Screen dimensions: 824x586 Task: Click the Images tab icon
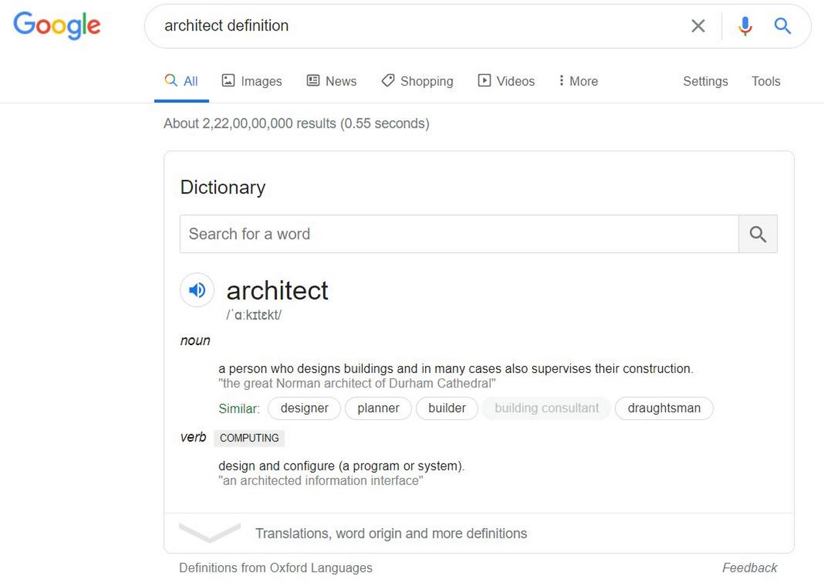tap(228, 81)
